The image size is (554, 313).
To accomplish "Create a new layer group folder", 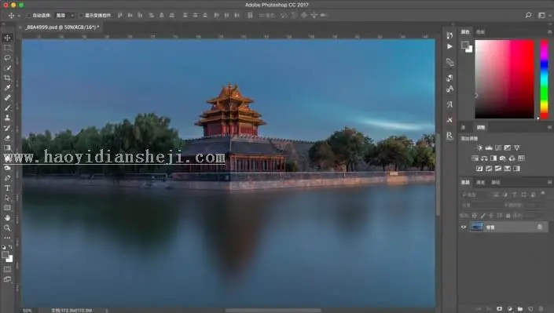I will click(x=520, y=309).
